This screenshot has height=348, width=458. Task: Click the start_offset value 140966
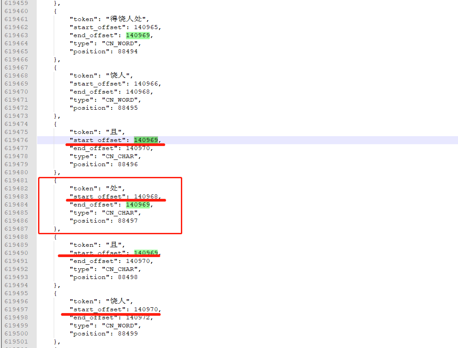tap(146, 84)
